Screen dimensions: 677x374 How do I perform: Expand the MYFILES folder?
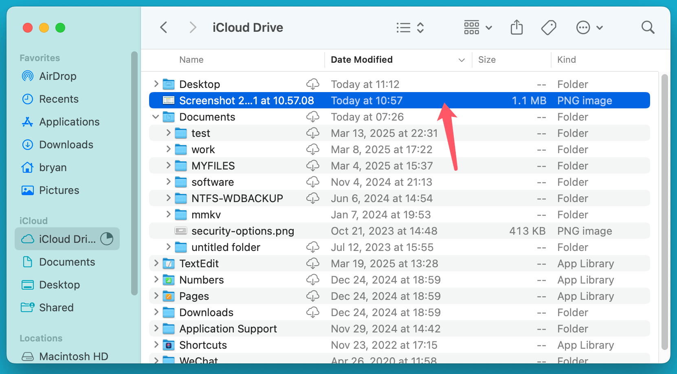coord(168,165)
